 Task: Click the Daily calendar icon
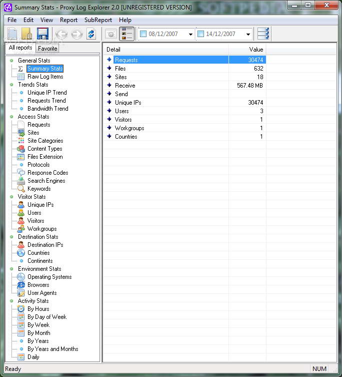click(x=21, y=357)
